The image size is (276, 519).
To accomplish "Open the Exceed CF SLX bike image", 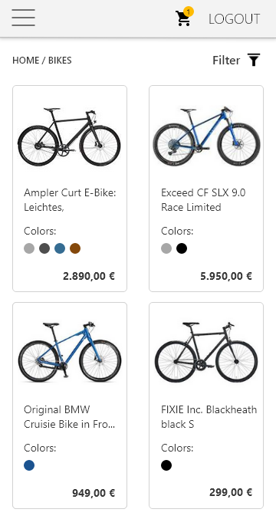I will point(206,136).
